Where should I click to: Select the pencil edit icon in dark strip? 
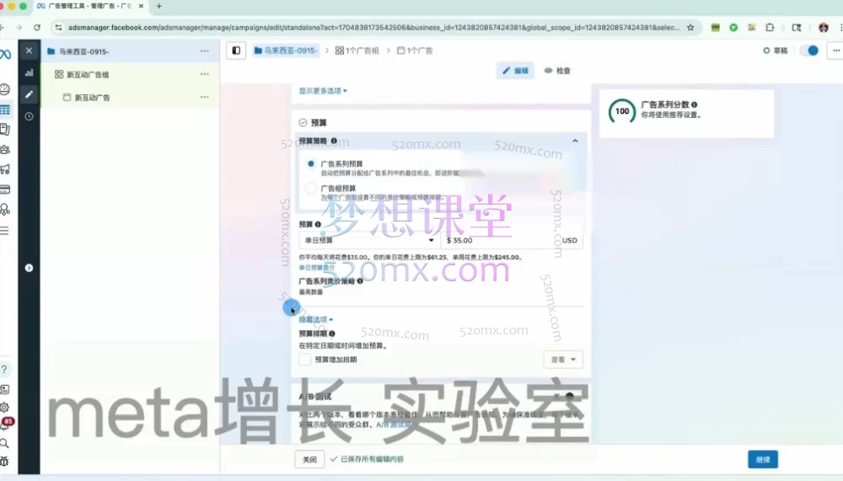coord(29,94)
